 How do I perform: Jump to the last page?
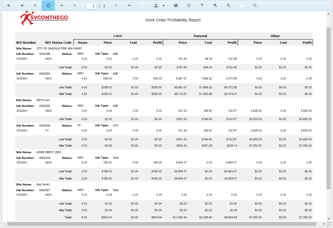click(129, 5)
